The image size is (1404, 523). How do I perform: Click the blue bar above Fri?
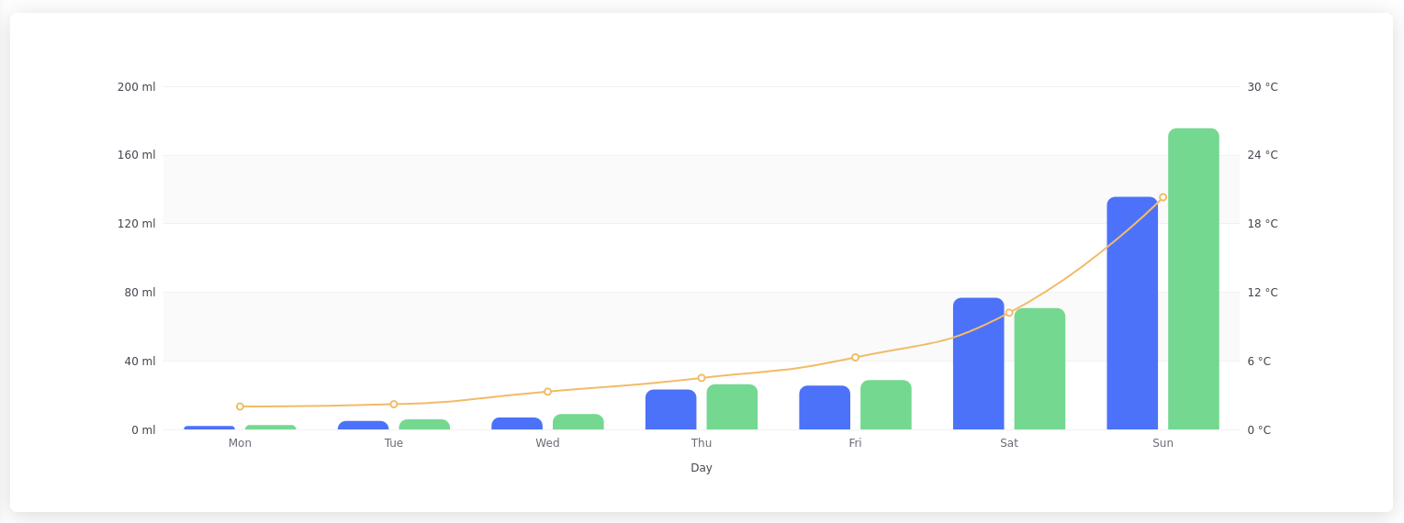[x=825, y=408]
